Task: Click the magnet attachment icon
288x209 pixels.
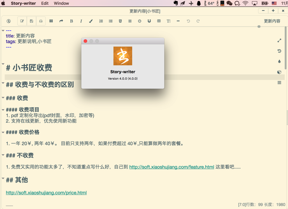Action: click(x=149, y=21)
